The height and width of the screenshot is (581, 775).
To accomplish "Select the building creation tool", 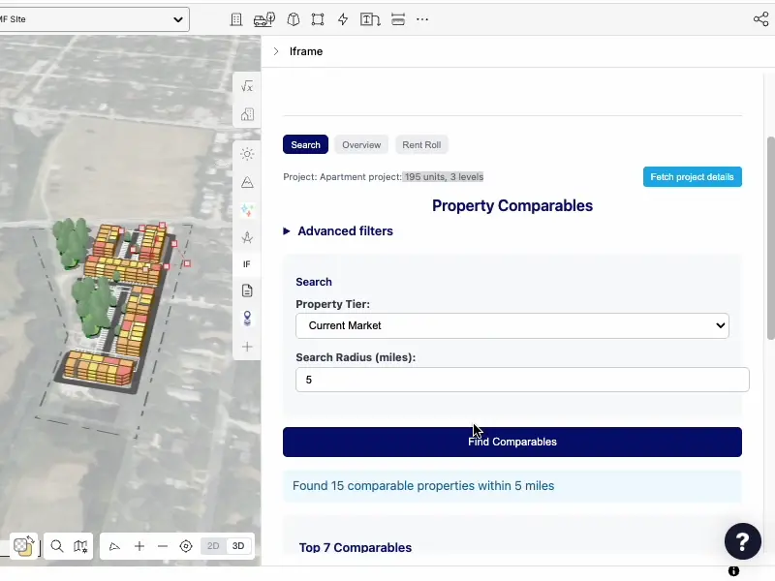I will pyautogui.click(x=235, y=19).
